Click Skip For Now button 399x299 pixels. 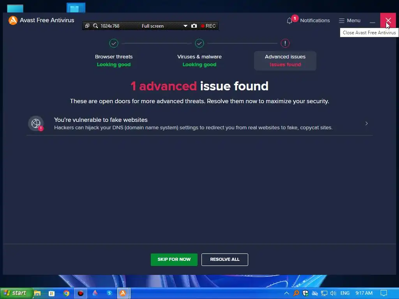click(x=174, y=260)
